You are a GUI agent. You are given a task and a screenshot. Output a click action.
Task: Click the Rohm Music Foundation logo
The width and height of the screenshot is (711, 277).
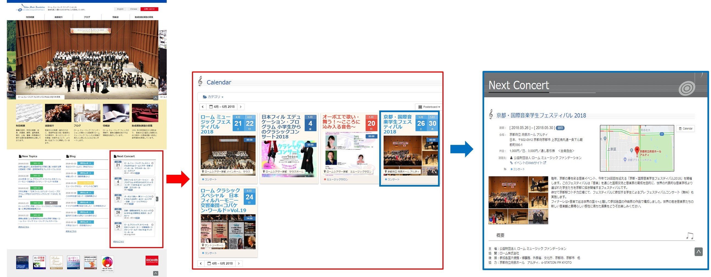click(x=31, y=8)
